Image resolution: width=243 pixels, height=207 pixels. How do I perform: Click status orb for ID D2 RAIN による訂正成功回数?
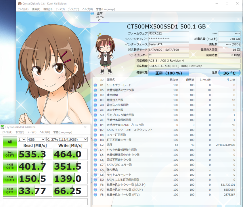coord(95,180)
